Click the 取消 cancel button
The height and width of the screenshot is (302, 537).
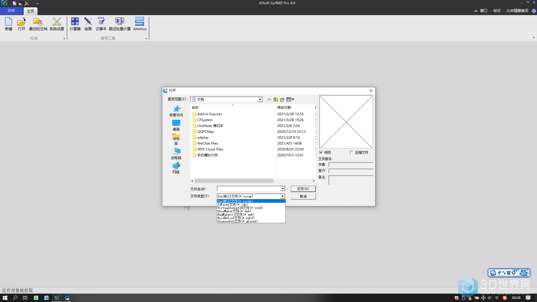[303, 196]
